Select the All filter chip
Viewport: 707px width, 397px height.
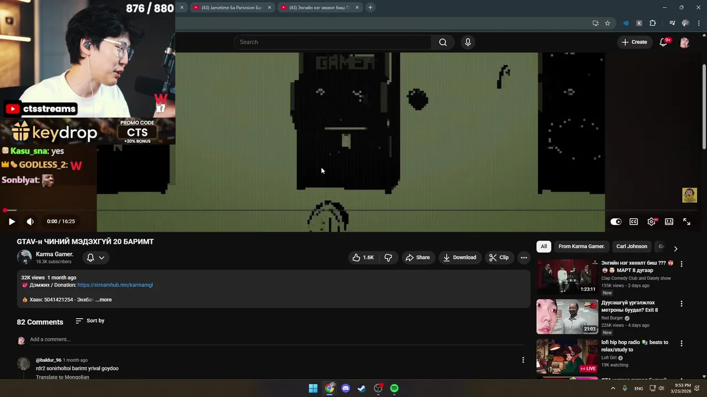click(x=544, y=246)
